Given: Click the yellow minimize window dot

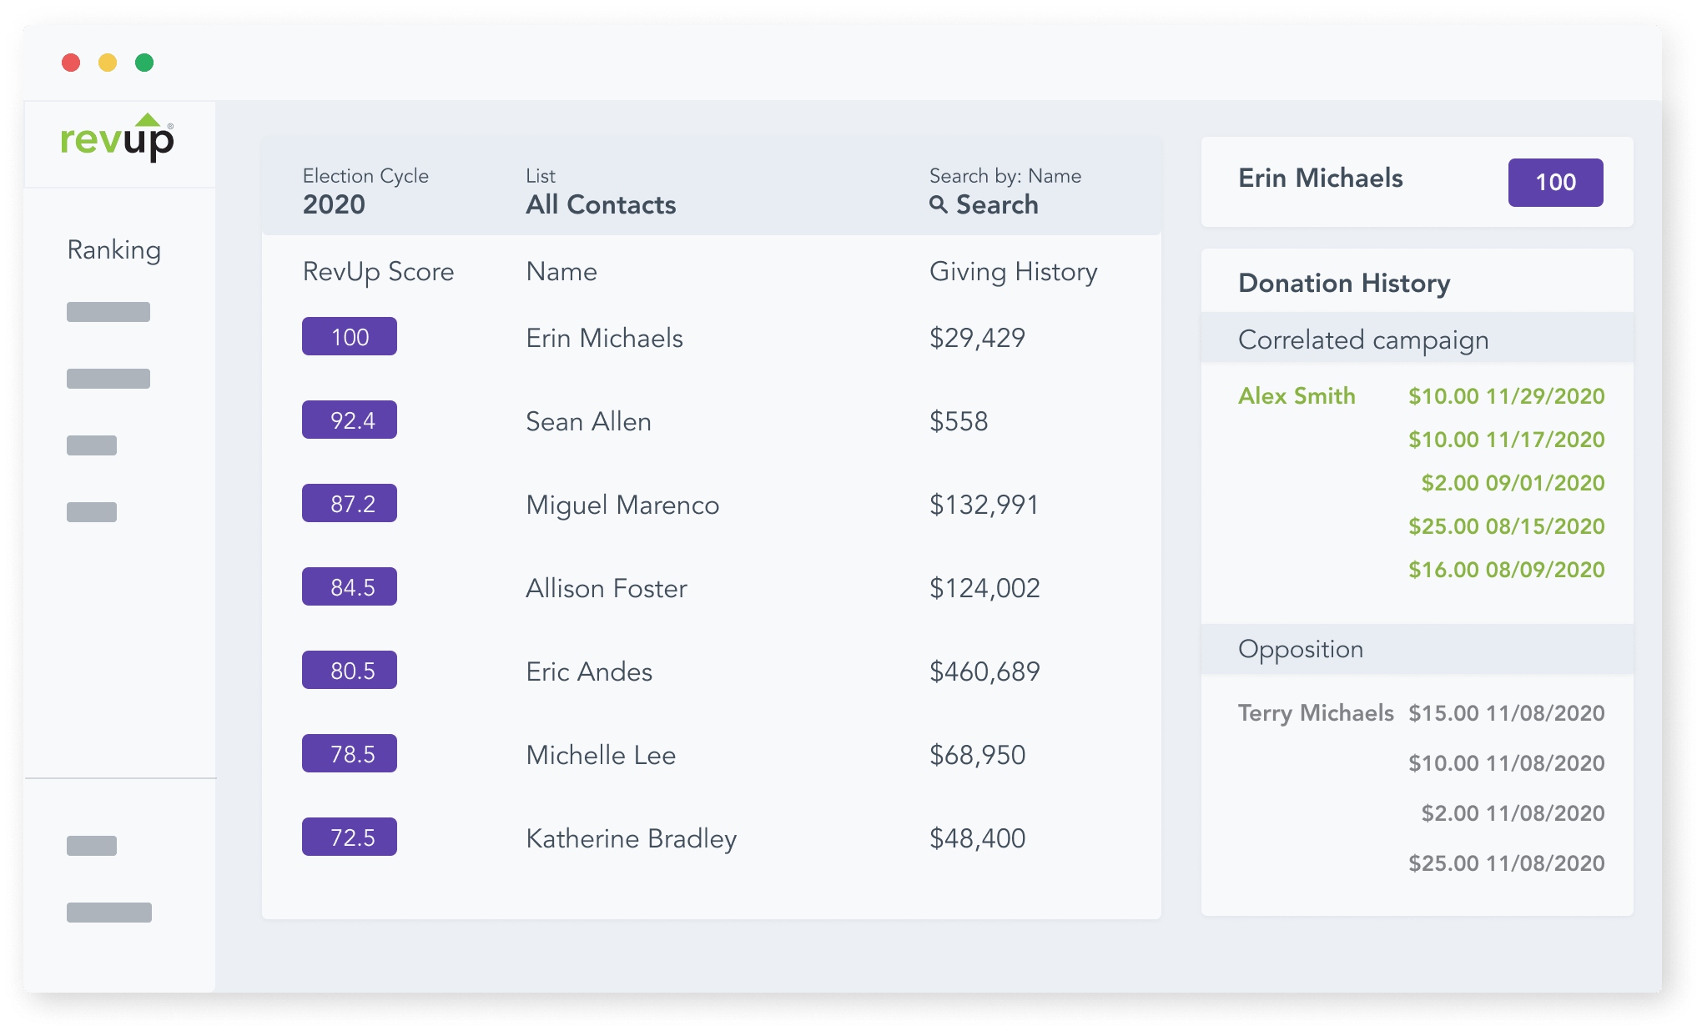Looking at the screenshot, I should pos(108,63).
